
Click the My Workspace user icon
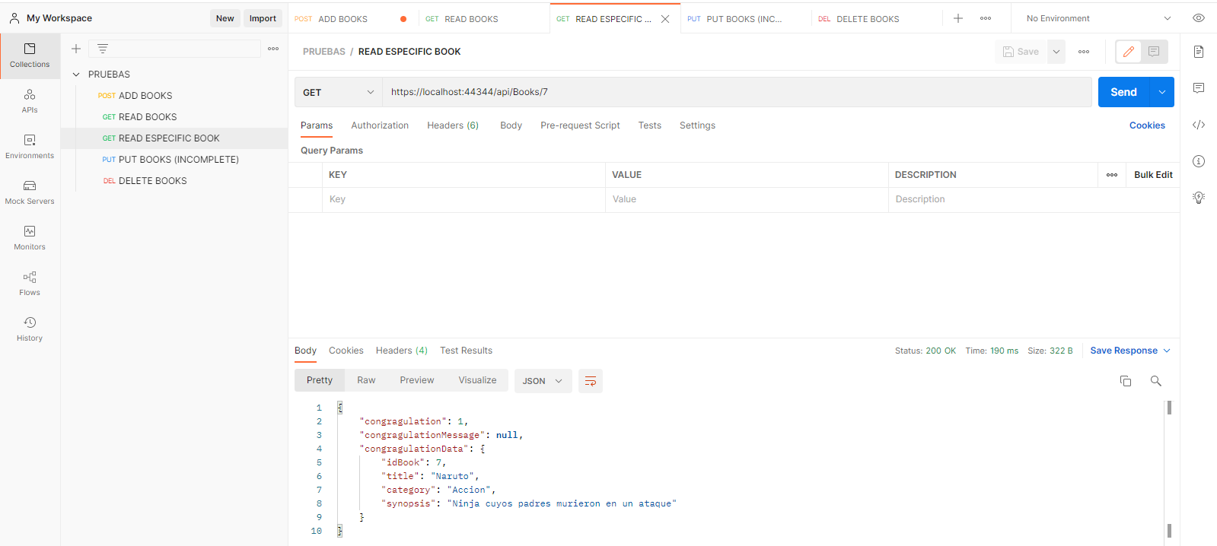pos(14,18)
